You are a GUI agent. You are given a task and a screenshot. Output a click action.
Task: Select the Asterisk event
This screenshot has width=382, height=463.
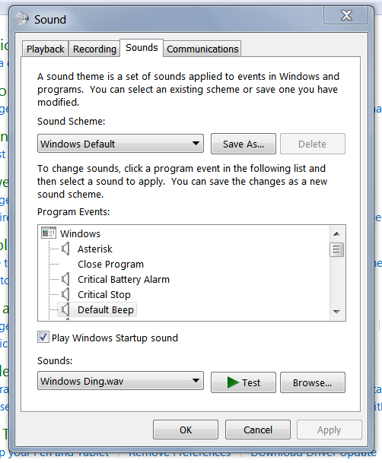pos(95,249)
